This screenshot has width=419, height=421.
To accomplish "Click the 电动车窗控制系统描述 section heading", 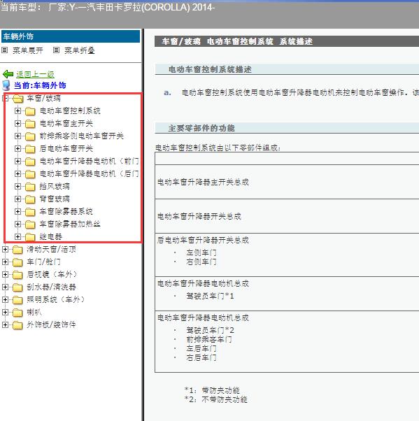I will coord(210,69).
